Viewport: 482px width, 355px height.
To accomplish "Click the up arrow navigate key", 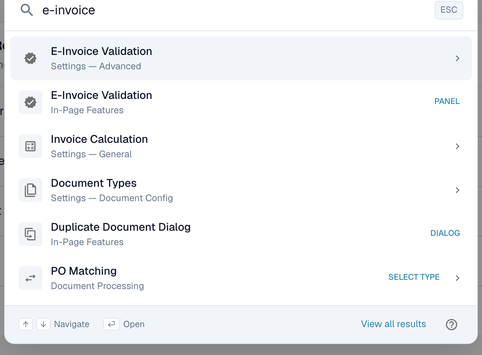I will coord(26,324).
